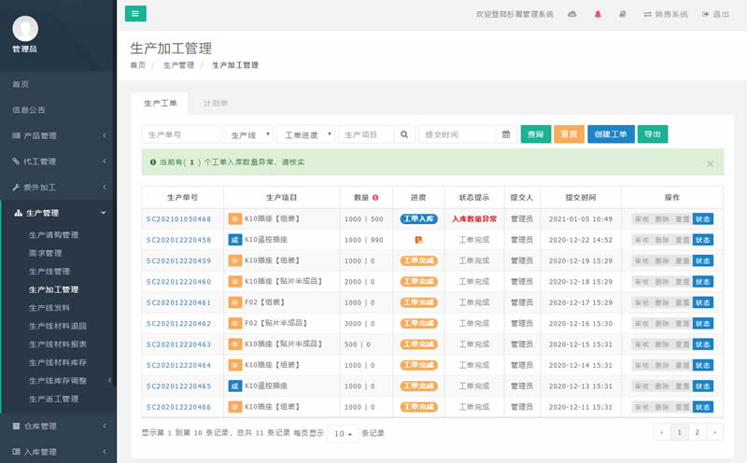Image resolution: width=747 pixels, height=463 pixels.
Task: Click the 工单入库 badge for SC202101050468
Action: (x=418, y=219)
